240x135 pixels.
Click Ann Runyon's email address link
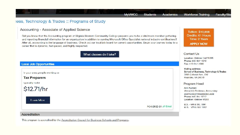pos(199,94)
